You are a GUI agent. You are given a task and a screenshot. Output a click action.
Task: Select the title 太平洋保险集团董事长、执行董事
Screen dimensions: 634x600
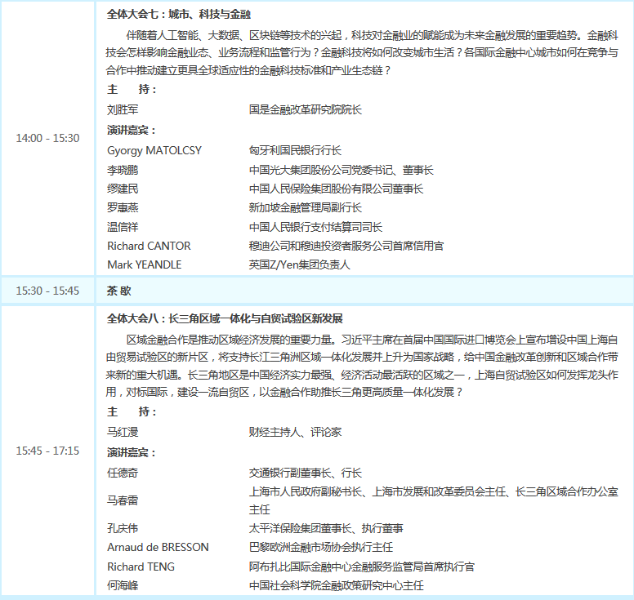pos(326,528)
